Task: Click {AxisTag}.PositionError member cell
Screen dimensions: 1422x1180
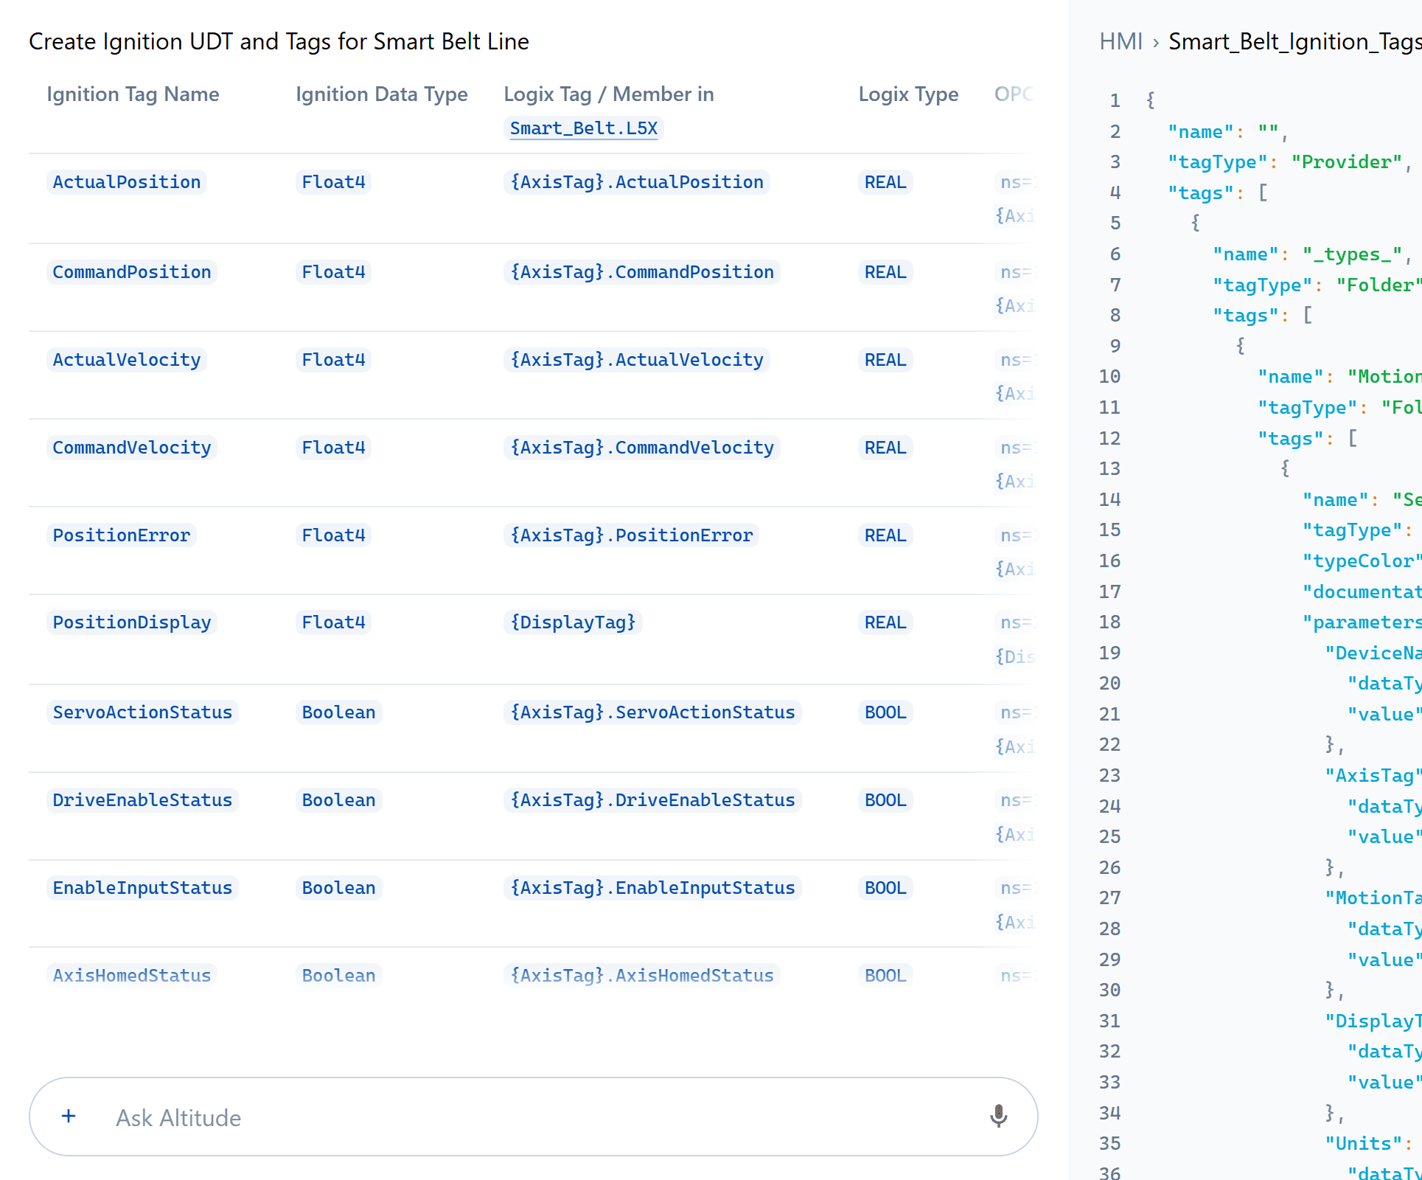Action: point(632,535)
